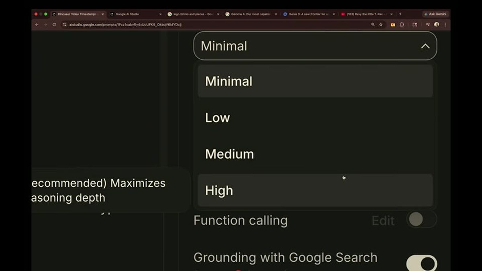Select the Minimal option in the list
482x271 pixels.
315,81
